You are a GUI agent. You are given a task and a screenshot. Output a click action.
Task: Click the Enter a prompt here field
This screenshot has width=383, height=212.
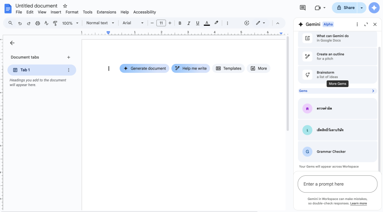pyautogui.click(x=337, y=184)
